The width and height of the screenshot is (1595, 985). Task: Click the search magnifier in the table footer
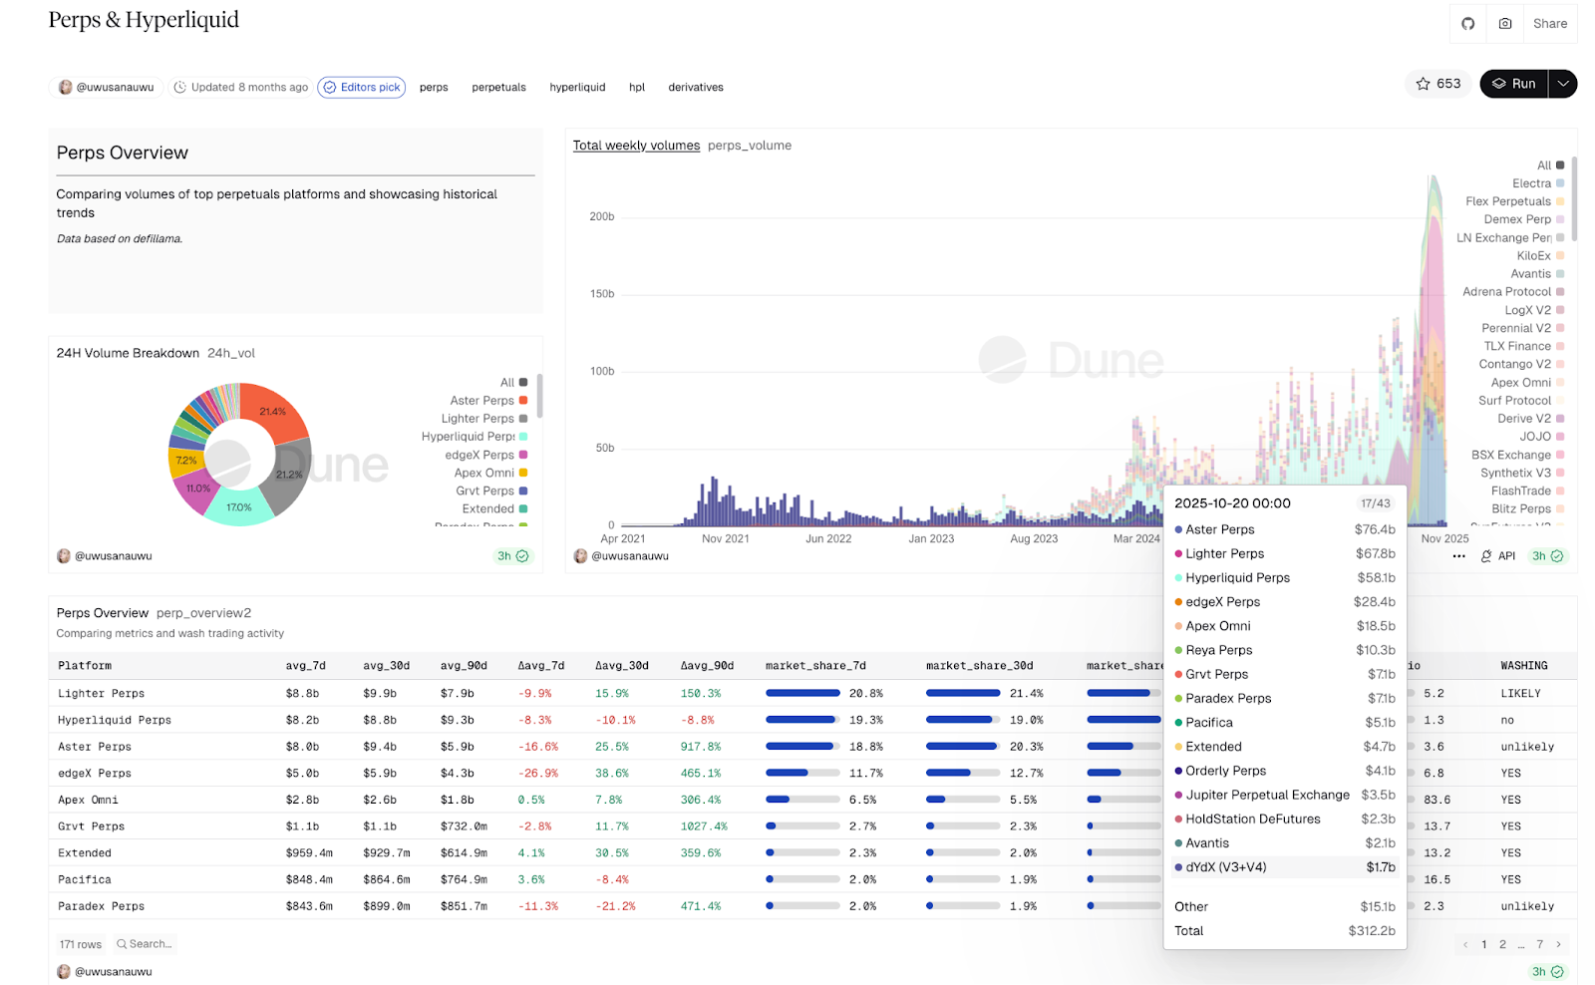coord(121,943)
